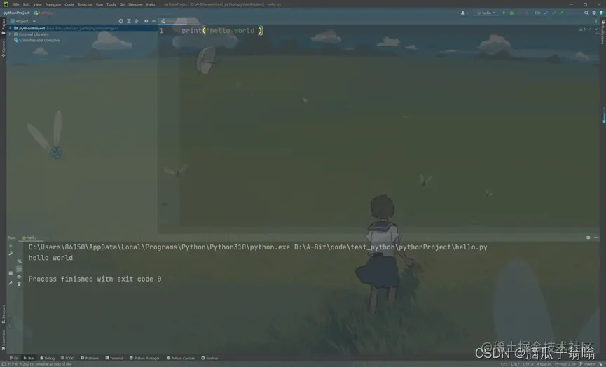Viewport: 606px width, 367px height.
Task: Click the Git update project blue arrow icon
Action: click(546, 13)
